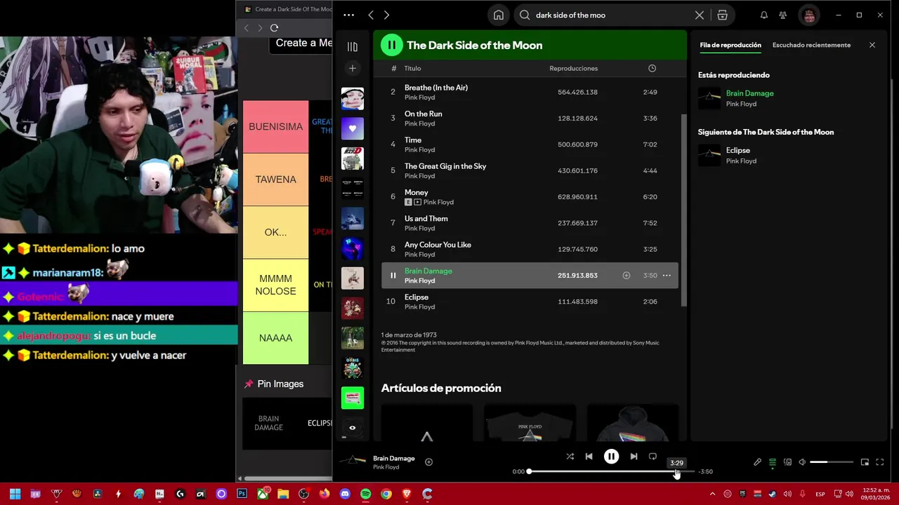Open the friend activity icon
The image size is (899, 505).
[783, 15]
